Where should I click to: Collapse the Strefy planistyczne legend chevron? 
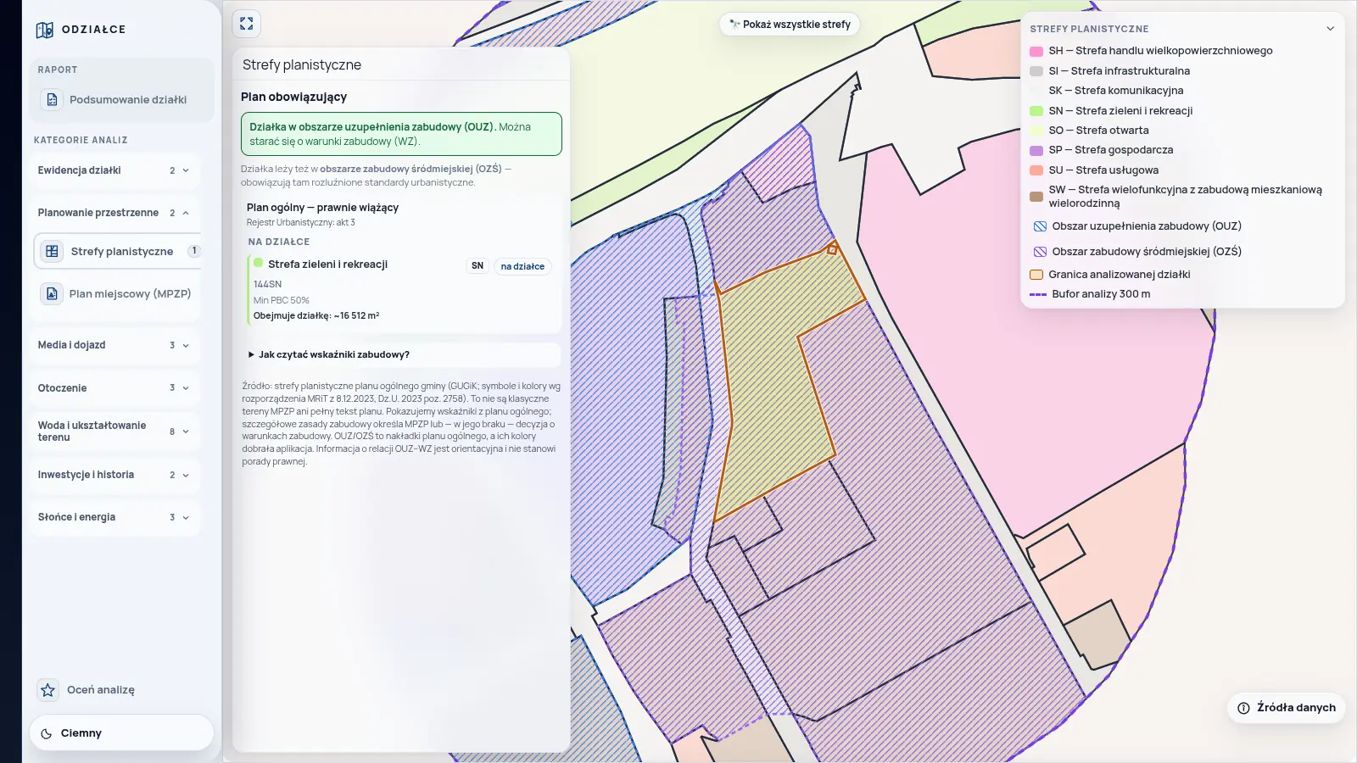tap(1330, 29)
